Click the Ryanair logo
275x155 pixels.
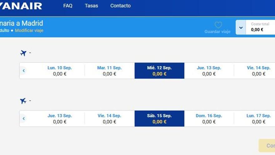click(21, 6)
